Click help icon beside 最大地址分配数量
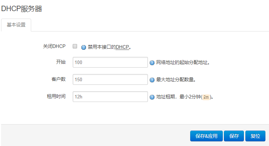 [x=152, y=80]
